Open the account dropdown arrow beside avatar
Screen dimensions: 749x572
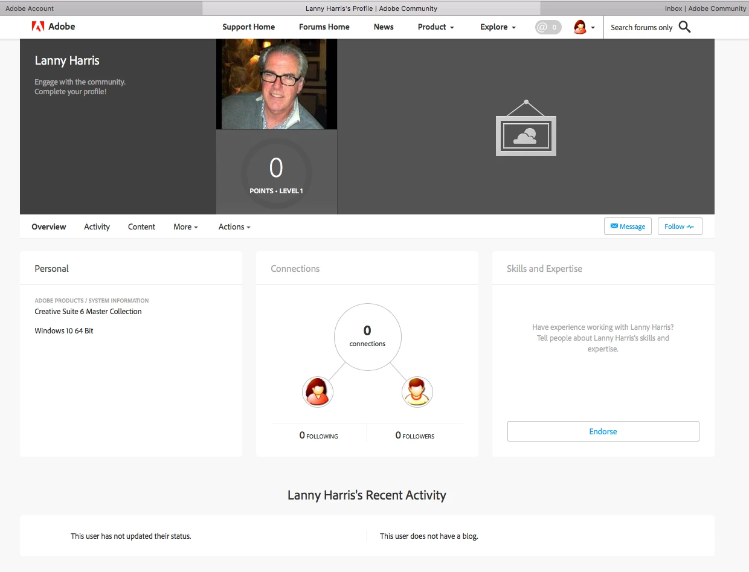point(593,28)
